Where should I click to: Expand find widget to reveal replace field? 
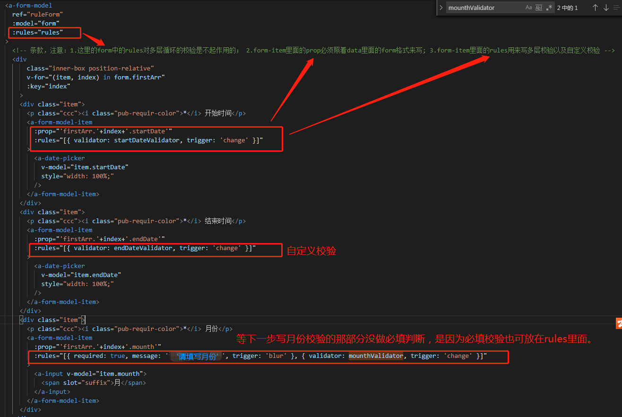(x=441, y=8)
